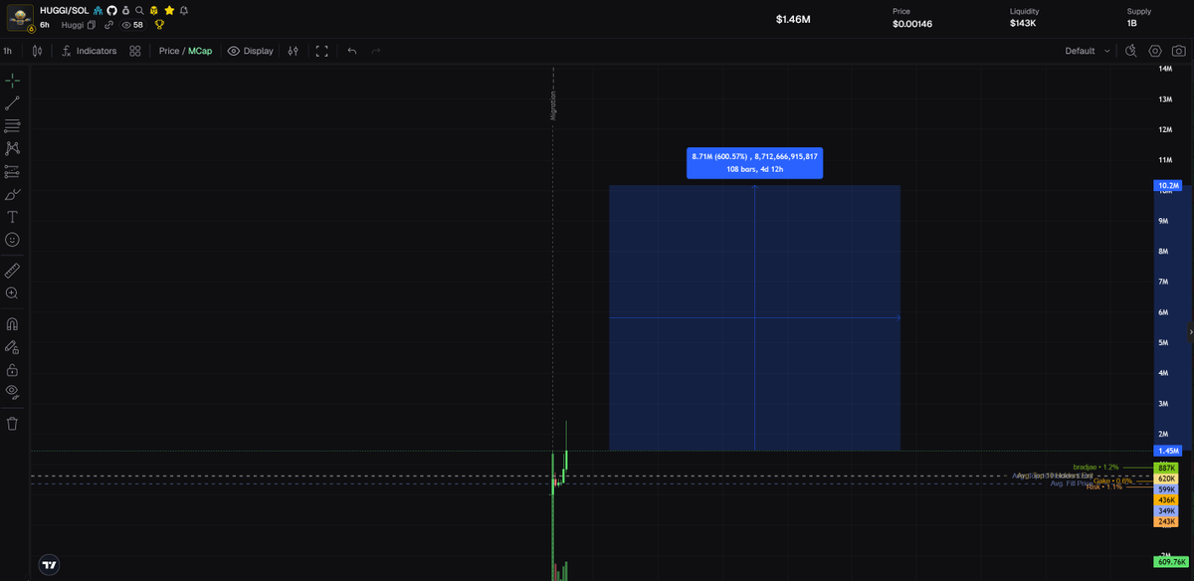1194x581 pixels.
Task: Click the TradingView logo
Action: click(49, 564)
